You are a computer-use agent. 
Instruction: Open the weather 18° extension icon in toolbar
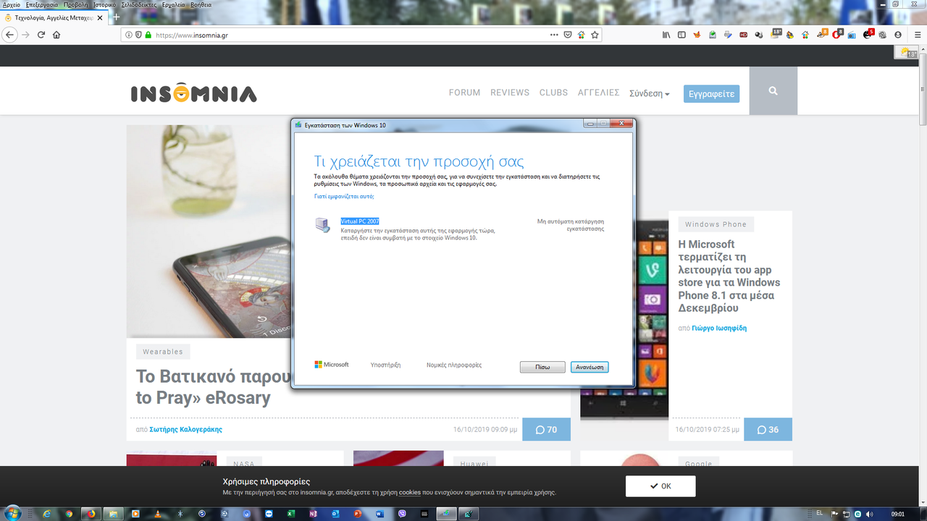tap(775, 34)
